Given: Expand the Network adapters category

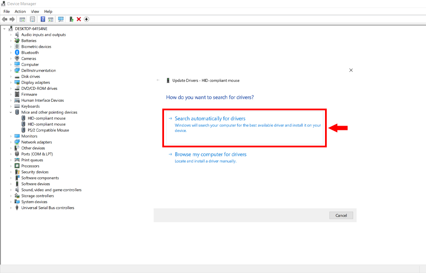Looking at the screenshot, I should (11, 142).
